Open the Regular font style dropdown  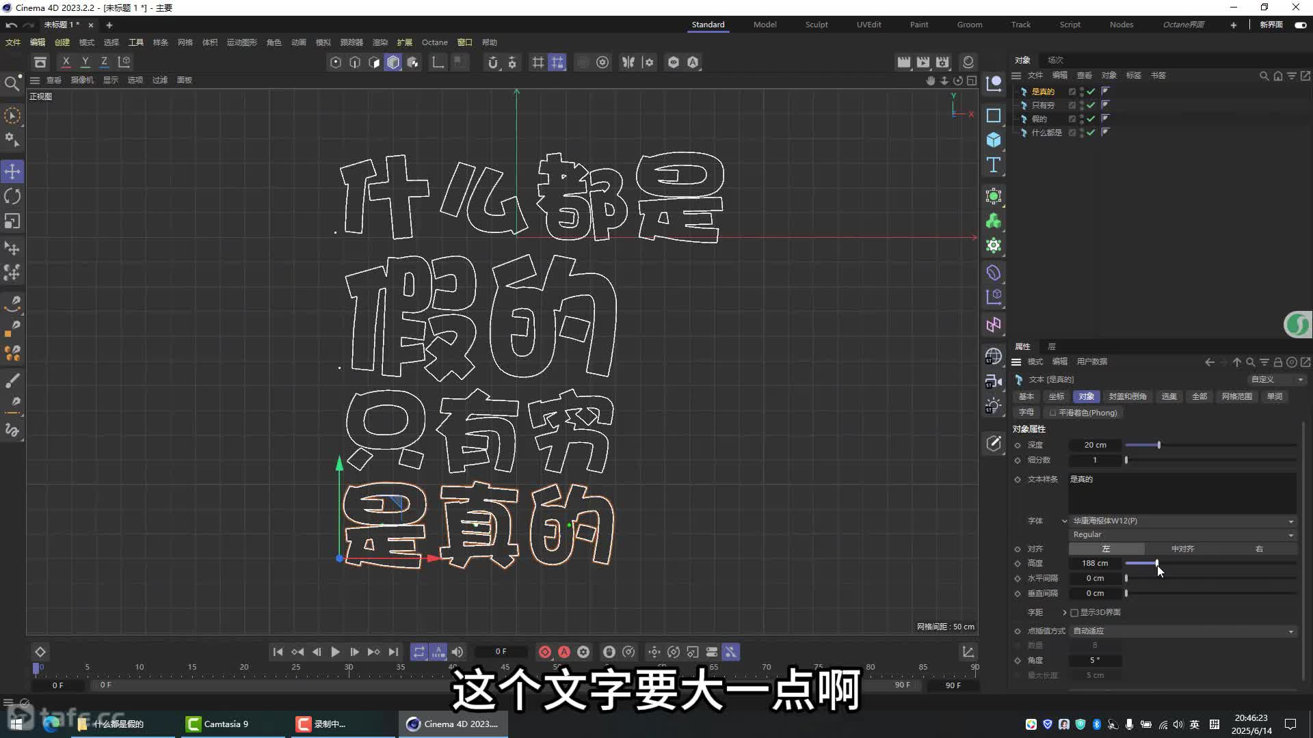click(x=1182, y=535)
